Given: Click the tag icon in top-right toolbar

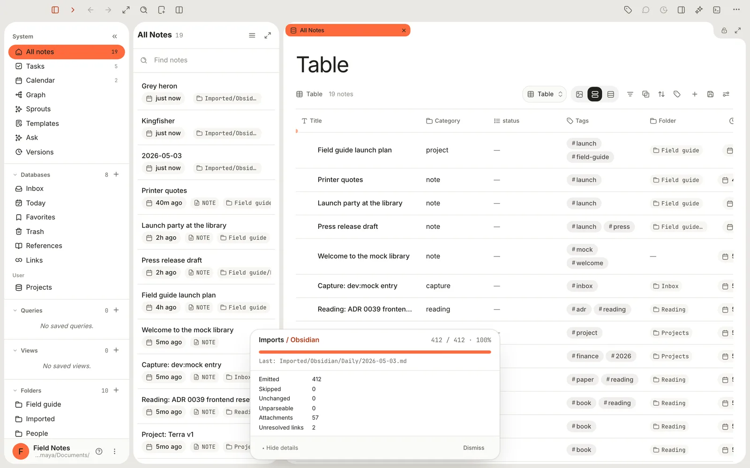Looking at the screenshot, I should [x=628, y=10].
